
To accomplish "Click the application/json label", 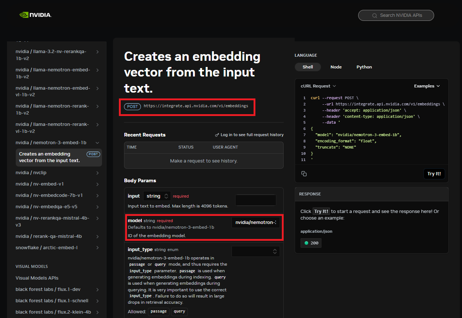I will 316,231.
